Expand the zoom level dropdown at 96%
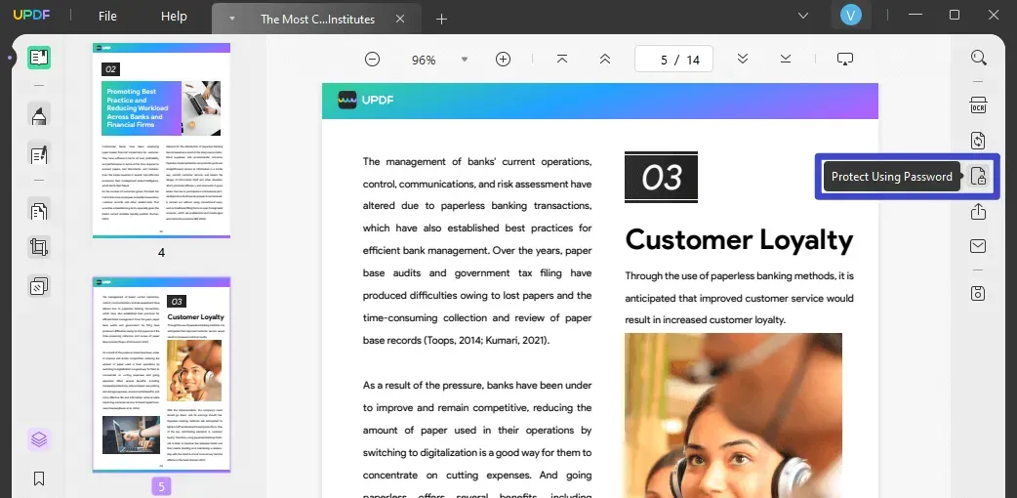 [465, 60]
